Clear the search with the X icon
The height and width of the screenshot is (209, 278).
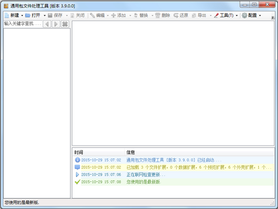[65, 24]
